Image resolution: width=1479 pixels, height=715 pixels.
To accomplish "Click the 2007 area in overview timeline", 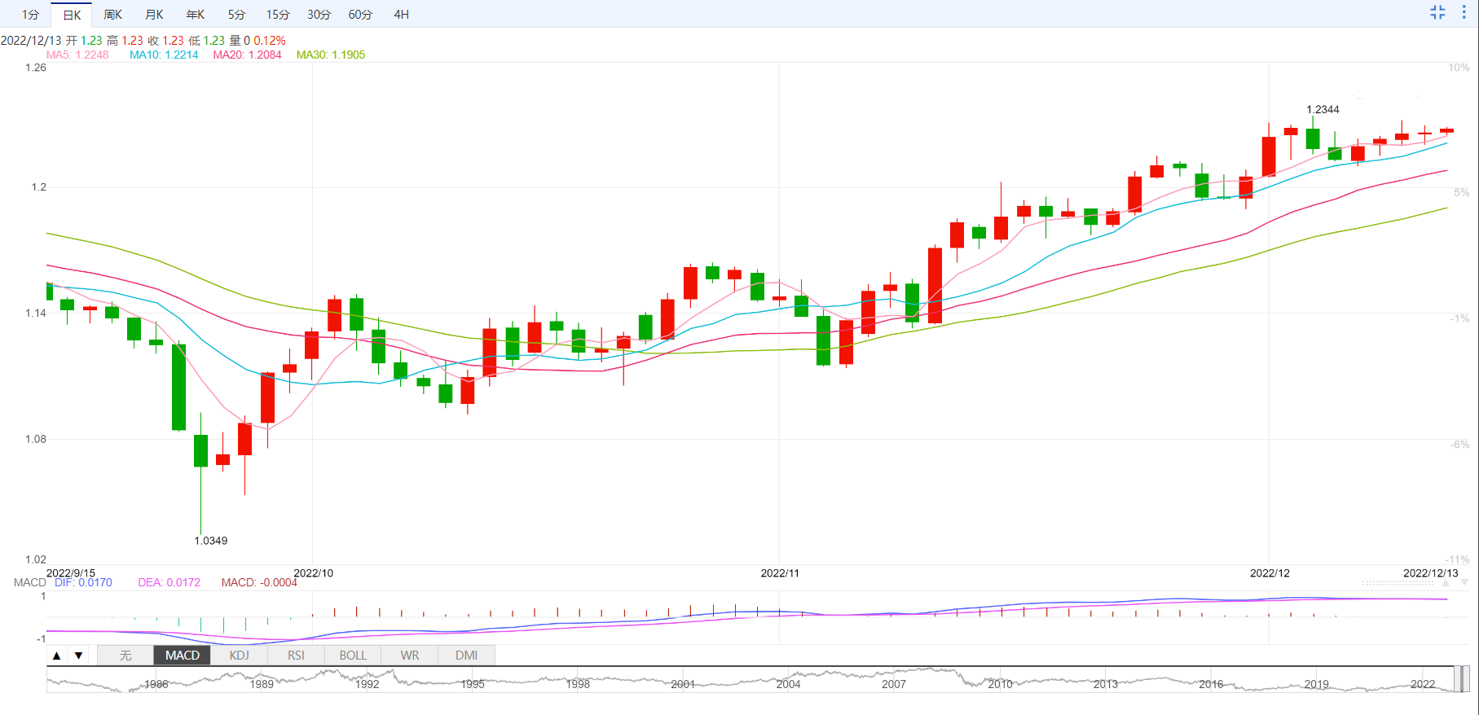I will pos(894,683).
